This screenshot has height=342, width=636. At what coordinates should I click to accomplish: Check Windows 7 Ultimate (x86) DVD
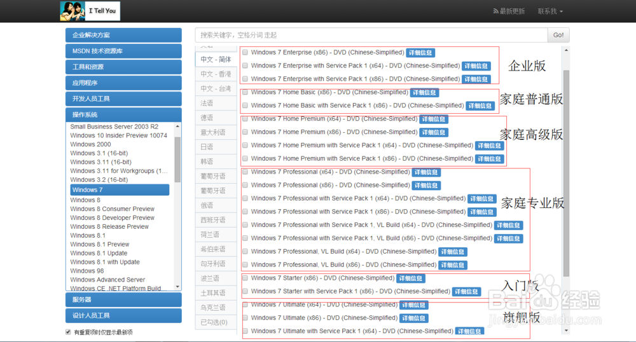point(245,318)
